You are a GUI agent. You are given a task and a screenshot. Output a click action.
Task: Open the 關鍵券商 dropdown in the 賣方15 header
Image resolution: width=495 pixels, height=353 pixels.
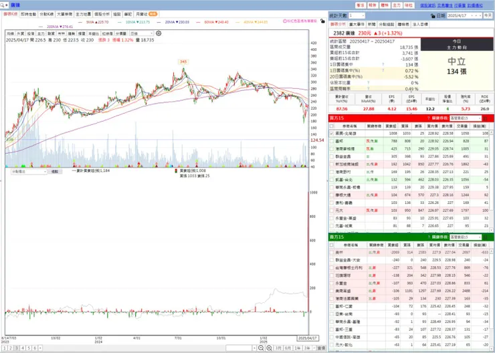466,237
